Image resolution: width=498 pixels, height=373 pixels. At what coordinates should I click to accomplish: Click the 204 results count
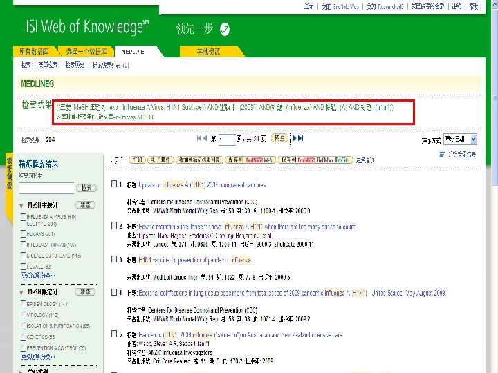point(50,140)
